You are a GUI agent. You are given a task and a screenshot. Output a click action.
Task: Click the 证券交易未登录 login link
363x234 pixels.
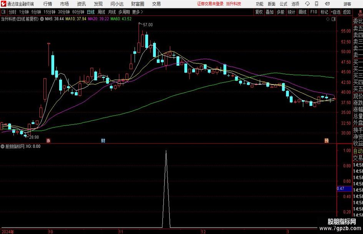[210, 4]
